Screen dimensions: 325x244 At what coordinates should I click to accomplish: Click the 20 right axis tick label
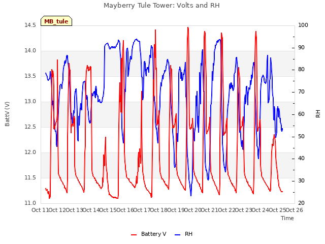coord(301,203)
